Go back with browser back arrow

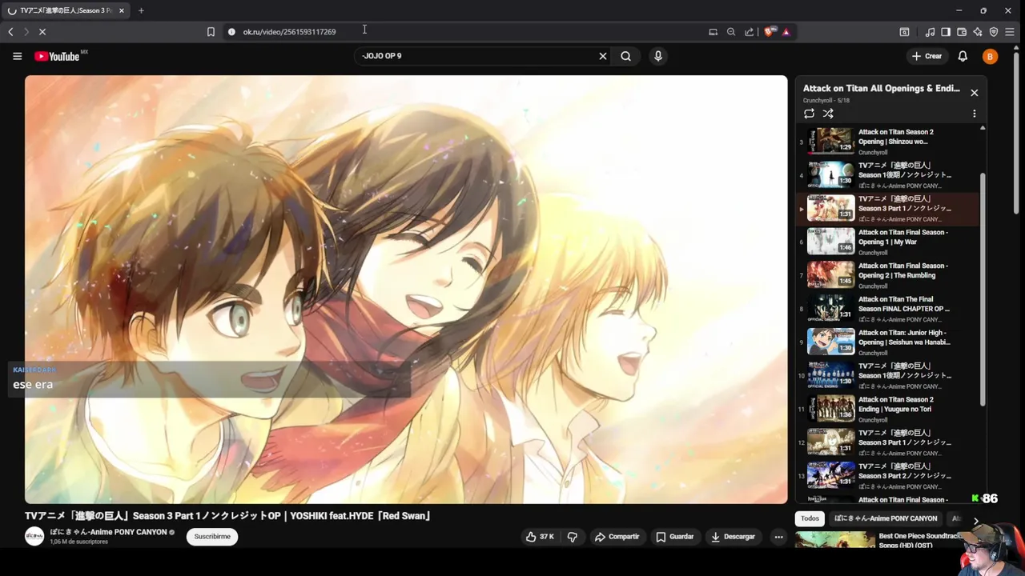[10, 32]
